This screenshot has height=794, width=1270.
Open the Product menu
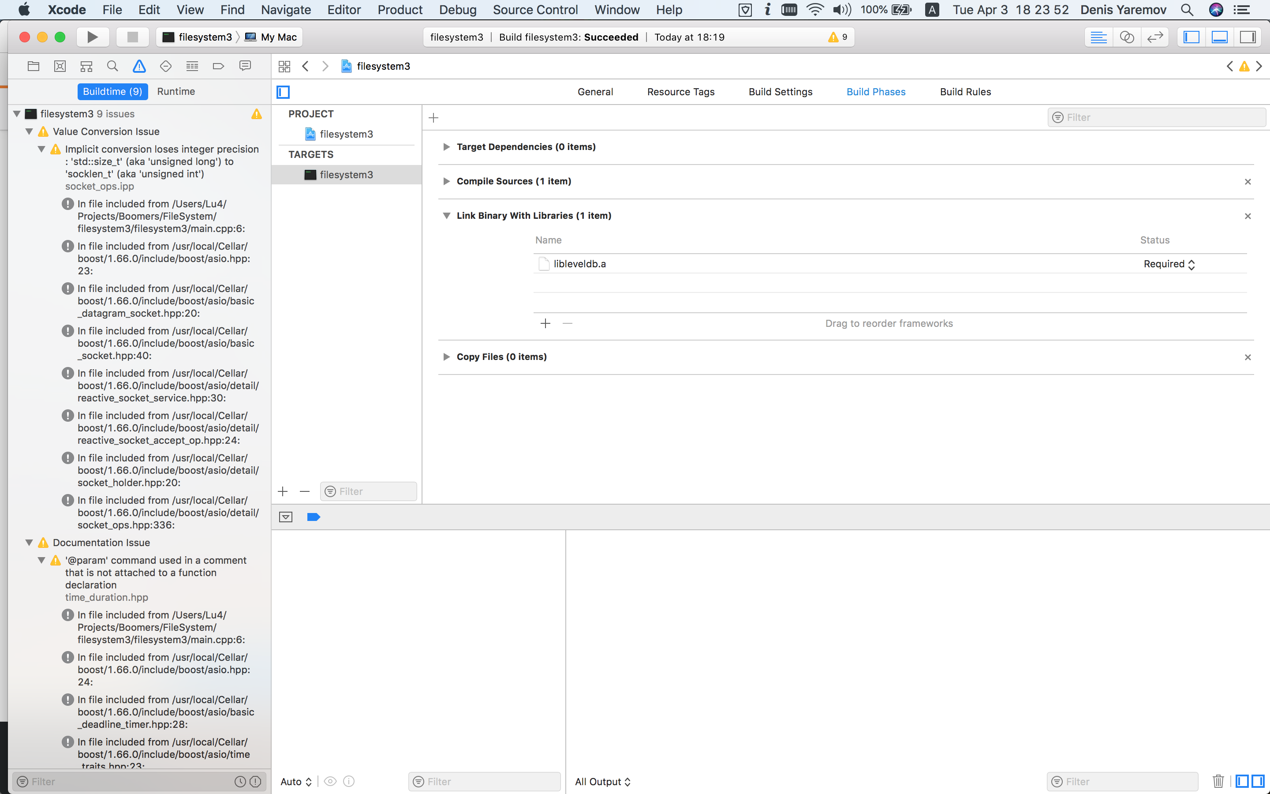click(x=400, y=9)
